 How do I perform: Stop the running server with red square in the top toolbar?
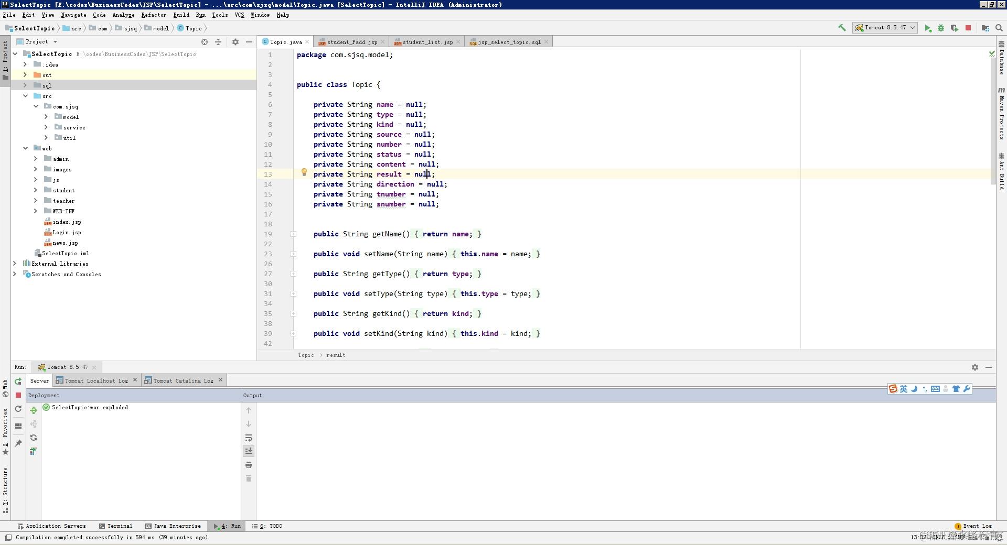coord(968,28)
